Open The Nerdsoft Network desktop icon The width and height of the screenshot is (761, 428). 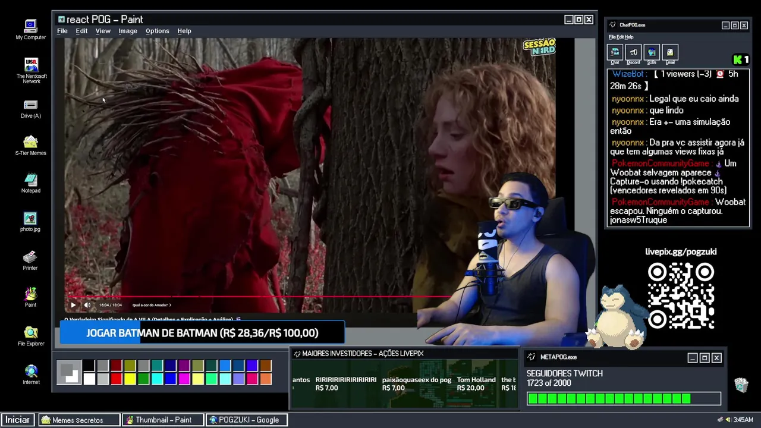point(31,70)
